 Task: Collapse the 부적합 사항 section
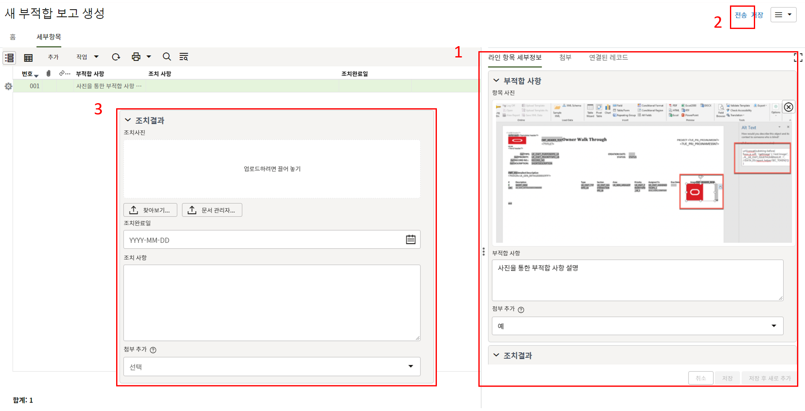point(496,81)
